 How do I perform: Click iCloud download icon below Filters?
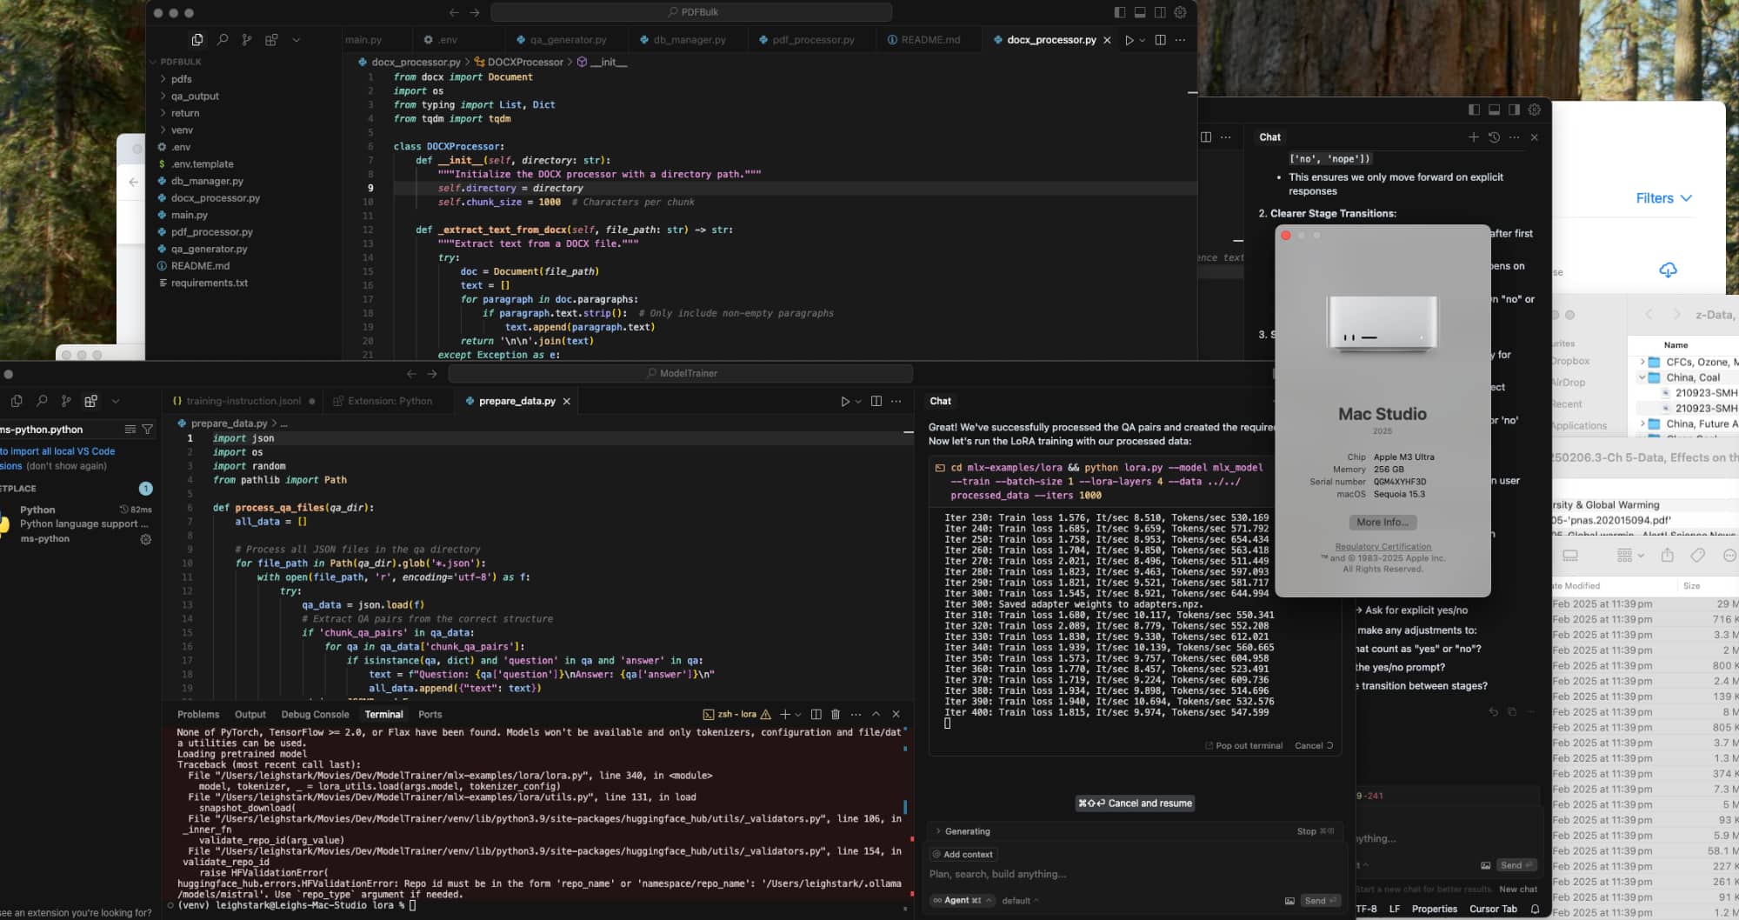[x=1668, y=270]
